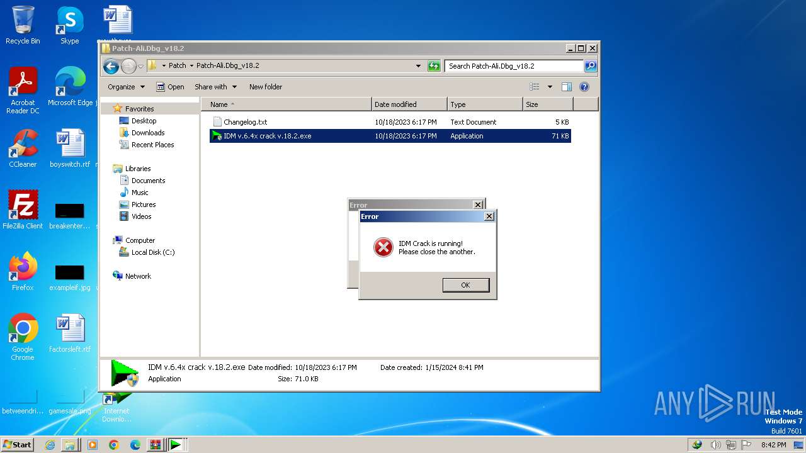
Task: Open Downloads in navigation pane
Action: pyautogui.click(x=148, y=133)
